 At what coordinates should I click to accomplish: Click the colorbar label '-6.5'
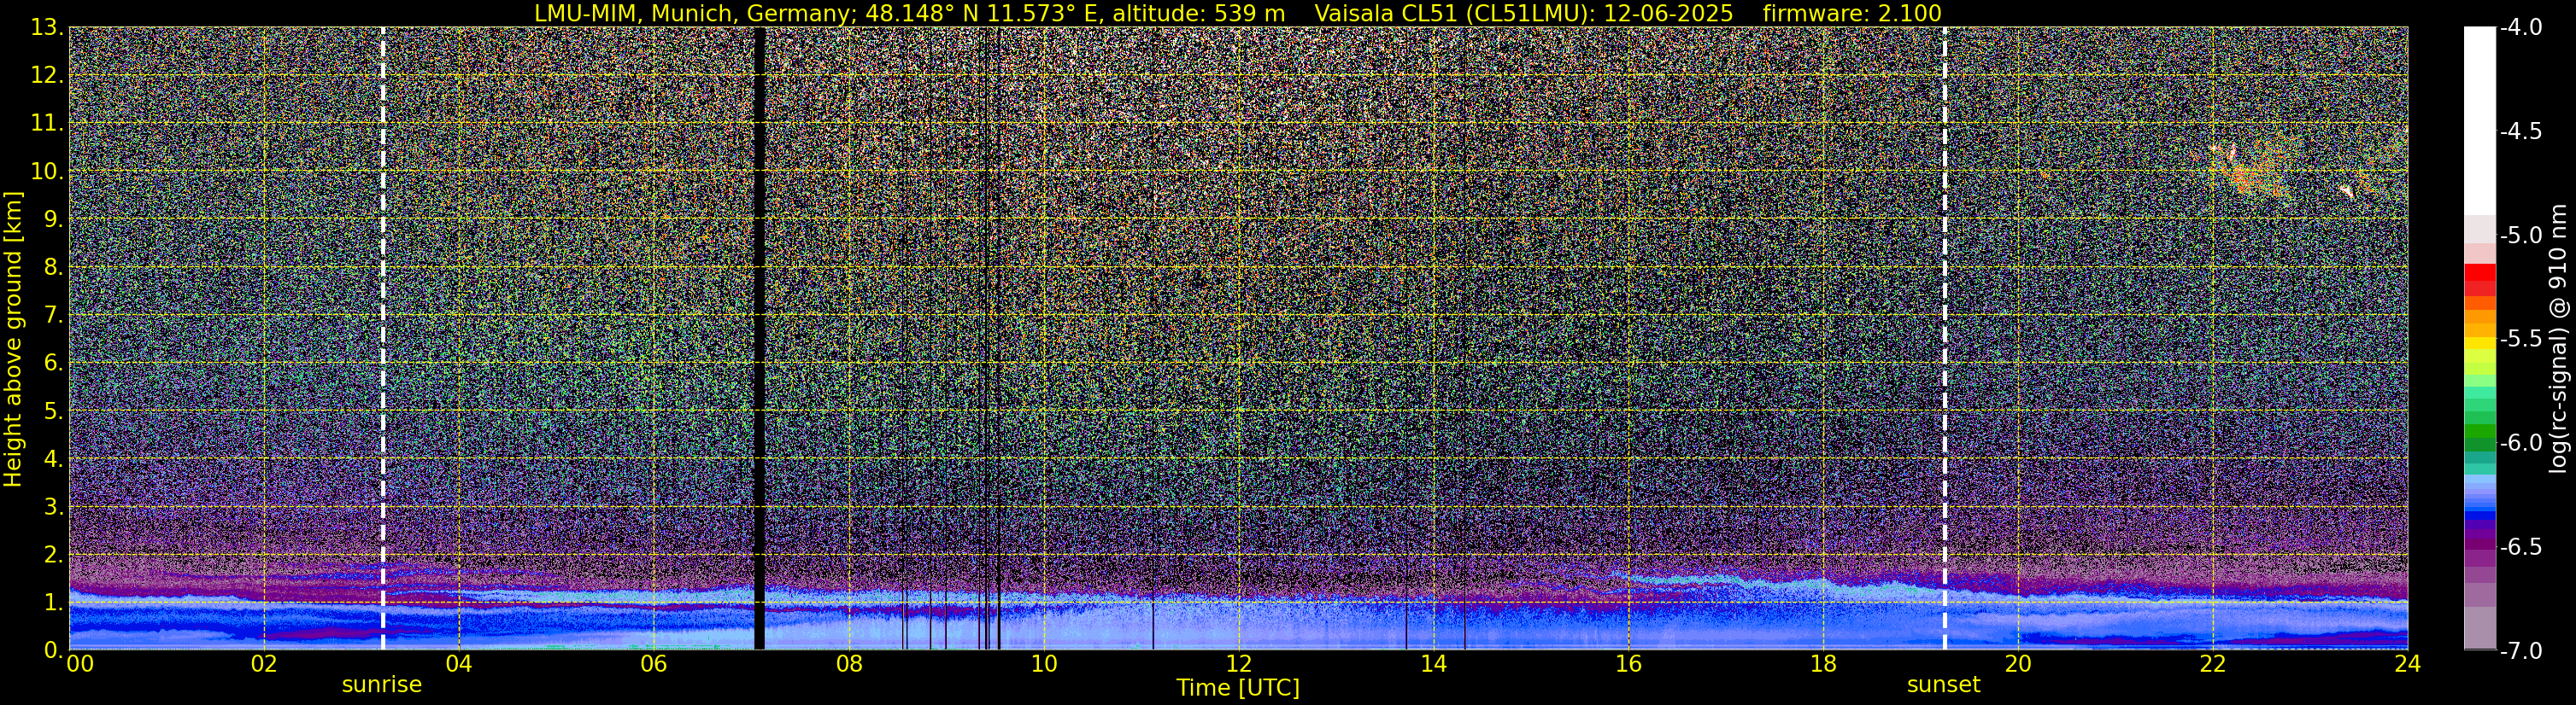pyautogui.click(x=2521, y=546)
